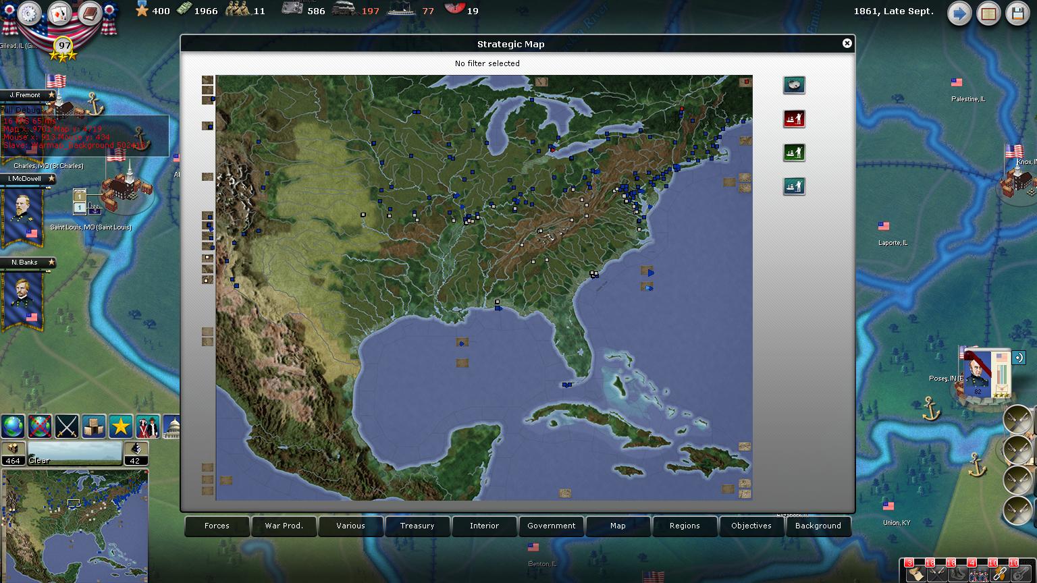Screen dimensions: 1037x583
Task: Toggle the red soldier strategic map filter
Action: (x=794, y=119)
